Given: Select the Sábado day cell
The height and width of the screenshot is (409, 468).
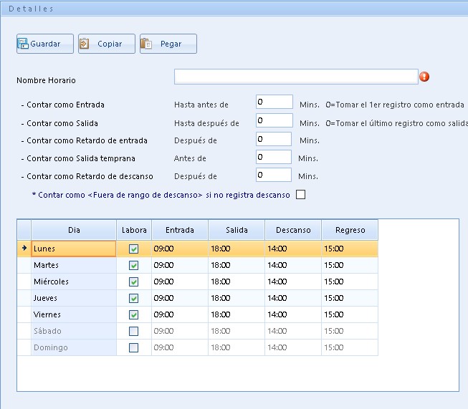Looking at the screenshot, I should (x=74, y=331).
